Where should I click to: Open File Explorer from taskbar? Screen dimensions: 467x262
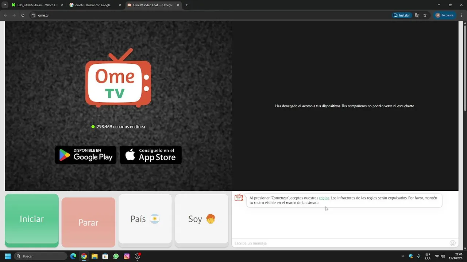tap(94, 256)
